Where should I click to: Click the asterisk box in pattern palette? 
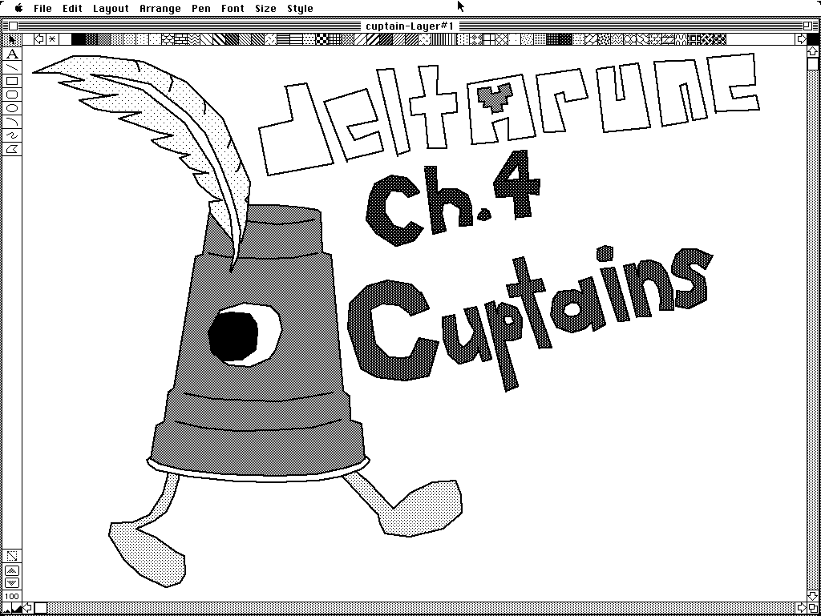52,39
